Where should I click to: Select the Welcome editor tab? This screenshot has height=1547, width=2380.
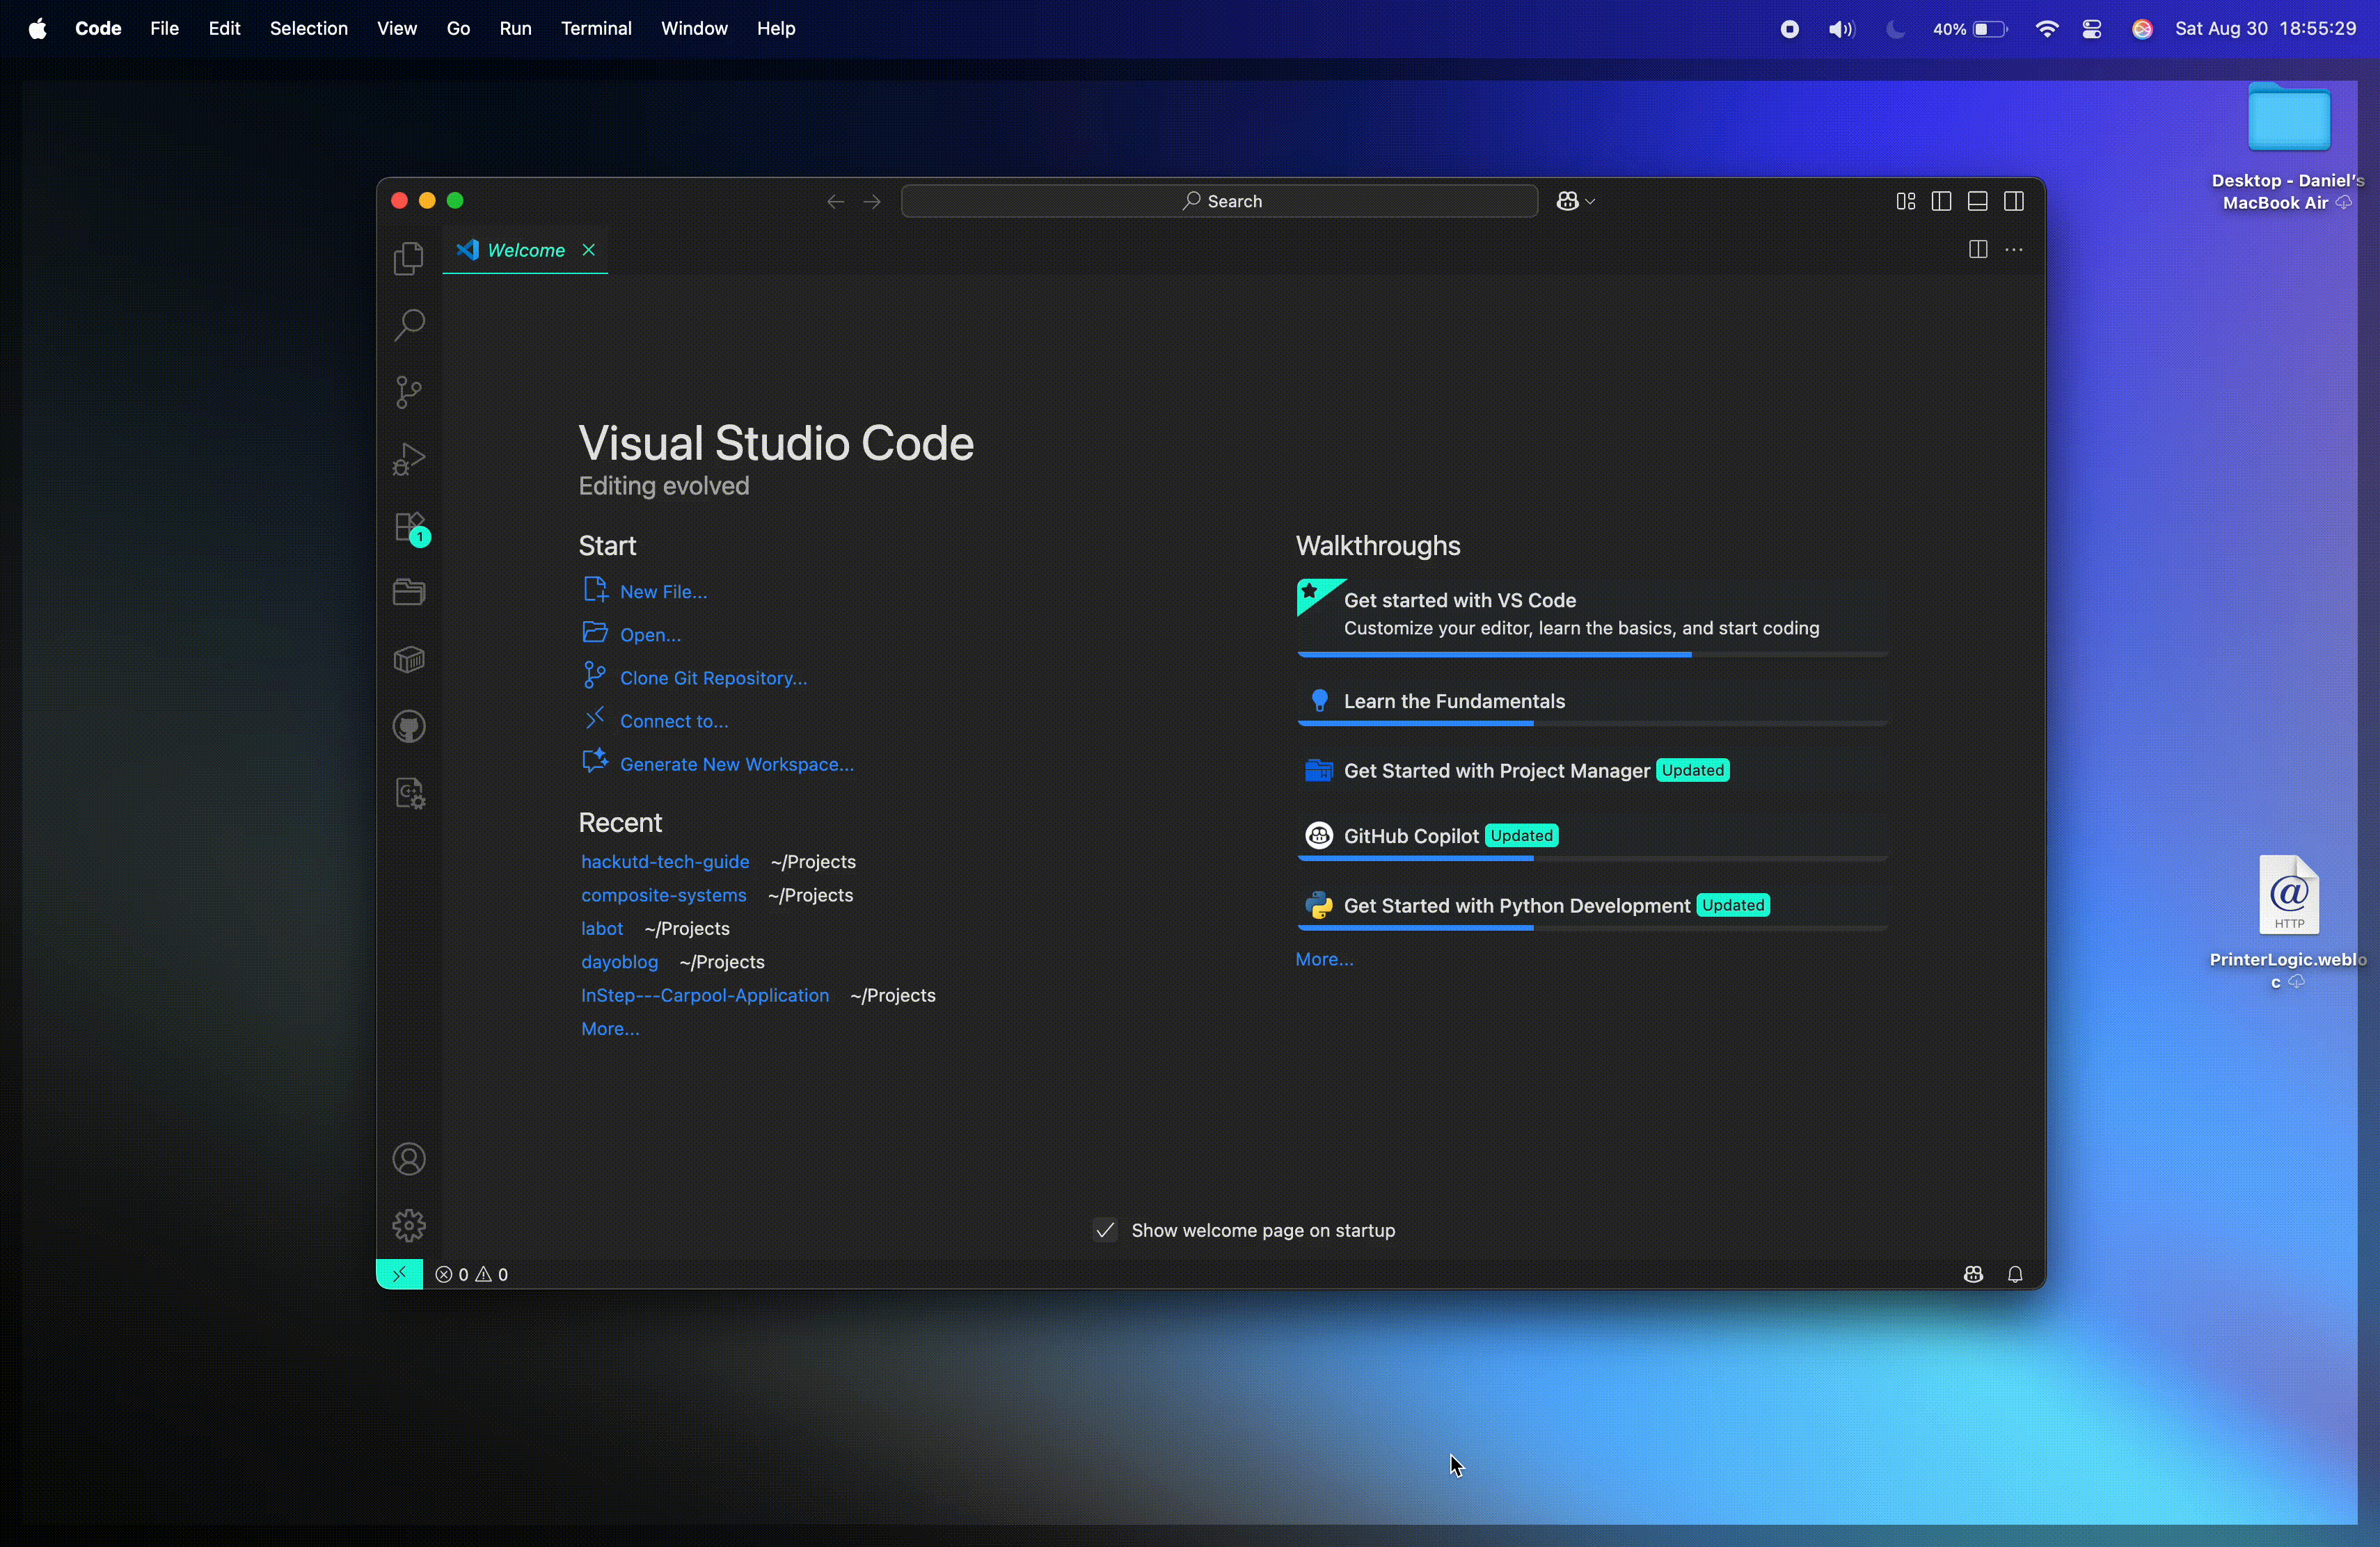coord(524,251)
